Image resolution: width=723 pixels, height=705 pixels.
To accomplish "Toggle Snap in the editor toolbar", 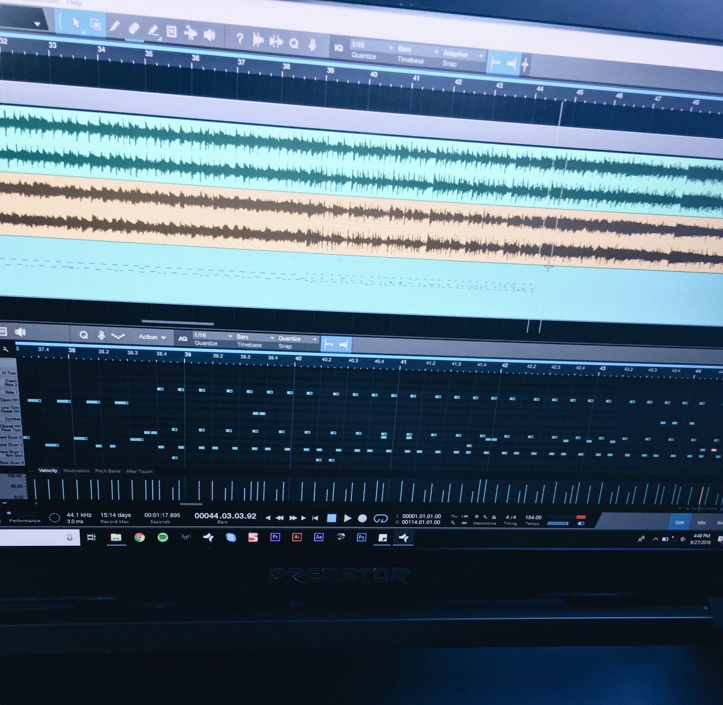I will (x=328, y=345).
